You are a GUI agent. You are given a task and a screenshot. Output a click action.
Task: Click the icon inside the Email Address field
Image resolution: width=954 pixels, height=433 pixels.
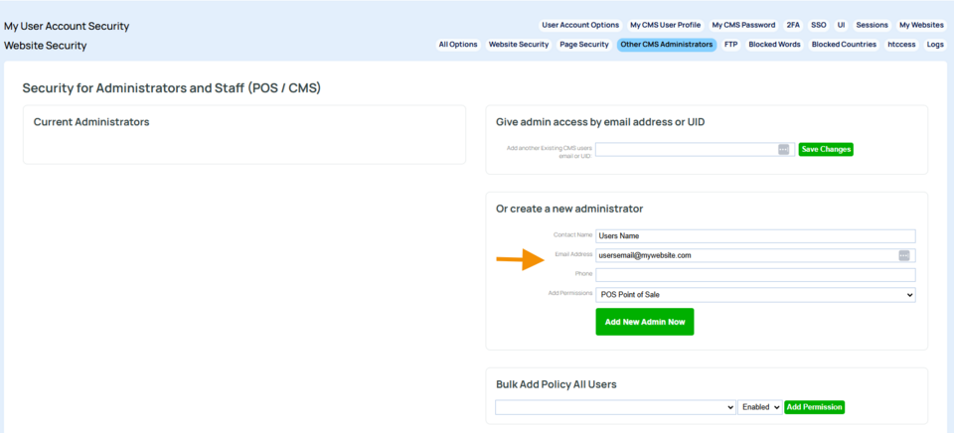pos(903,255)
